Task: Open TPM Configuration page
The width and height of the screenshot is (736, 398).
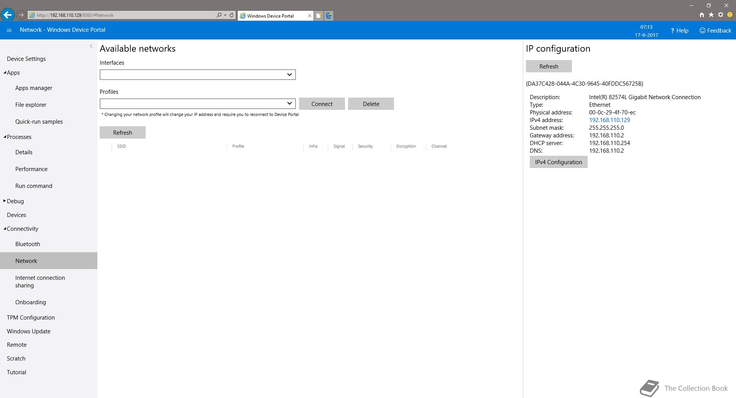Action: [31, 318]
